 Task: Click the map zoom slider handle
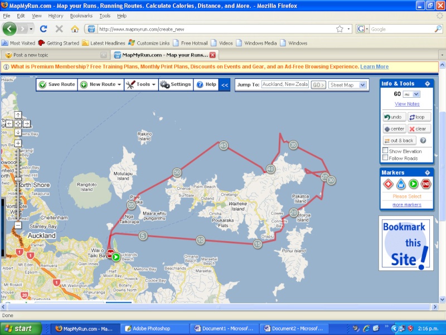(x=18, y=179)
